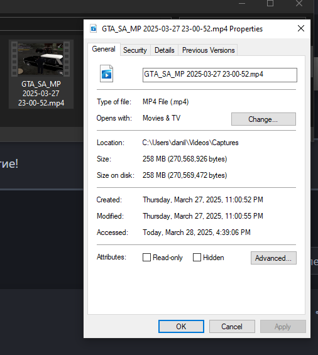Enable the Read-only attribute checkbox
This screenshot has height=355, width=318.
(146, 258)
